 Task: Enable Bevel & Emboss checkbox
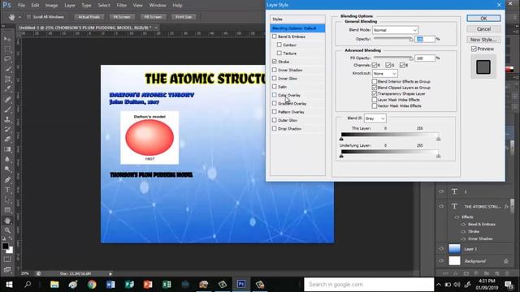[275, 36]
